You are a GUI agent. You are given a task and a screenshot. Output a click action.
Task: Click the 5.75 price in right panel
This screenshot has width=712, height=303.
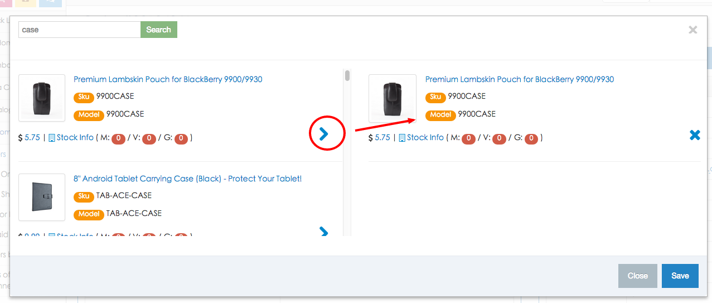point(382,137)
